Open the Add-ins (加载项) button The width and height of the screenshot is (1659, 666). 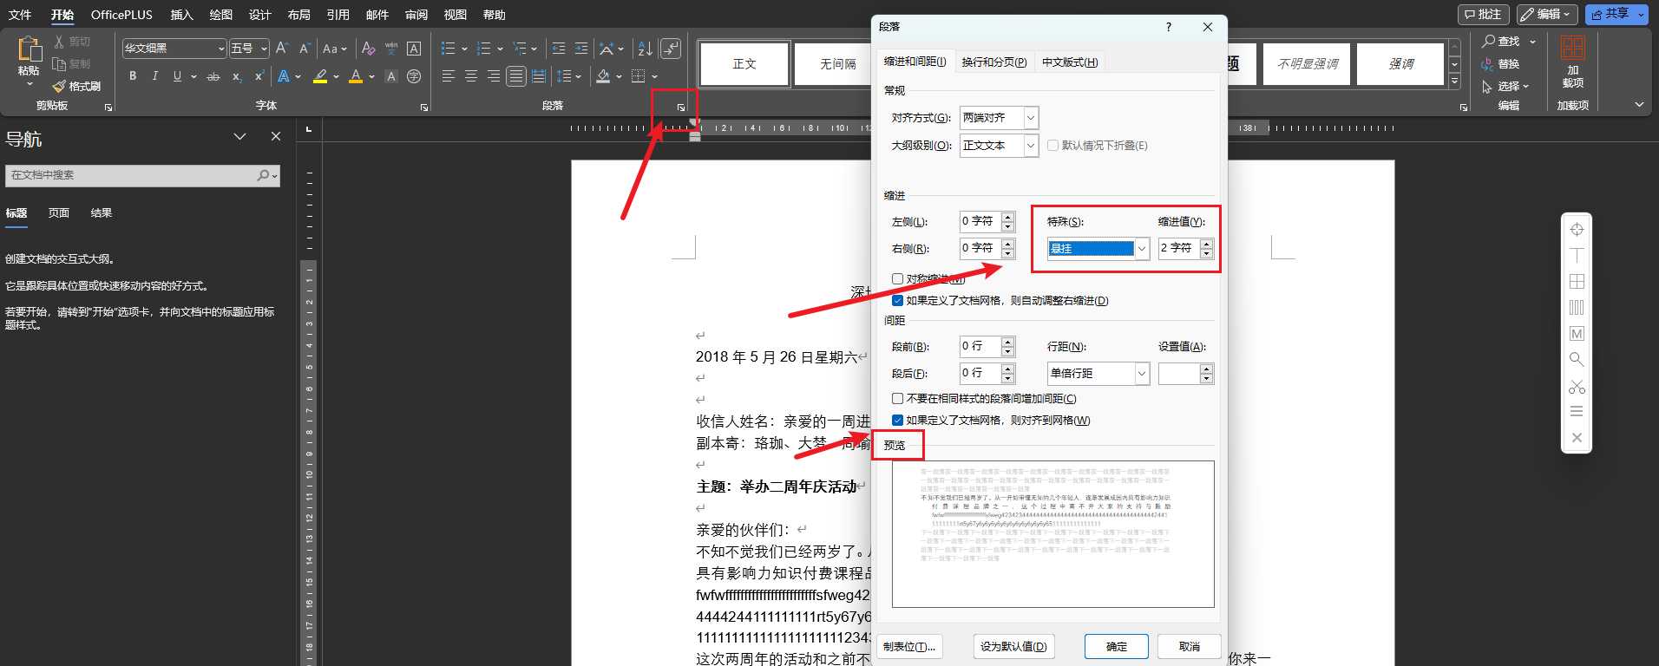point(1573,62)
